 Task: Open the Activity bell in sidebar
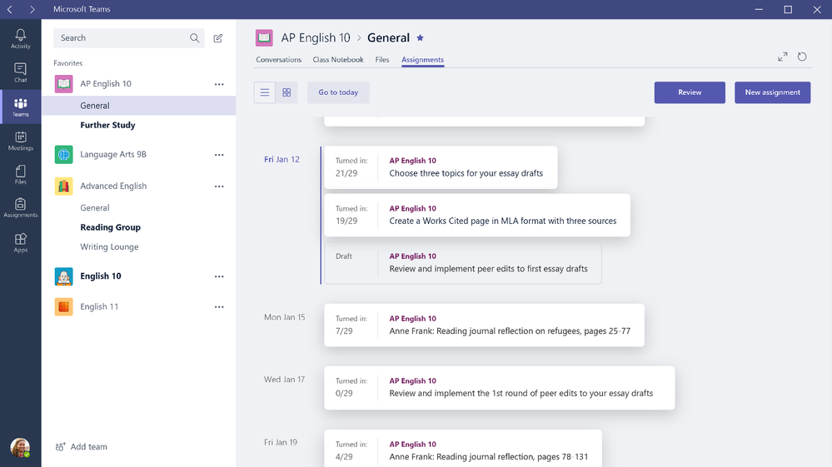(20, 38)
